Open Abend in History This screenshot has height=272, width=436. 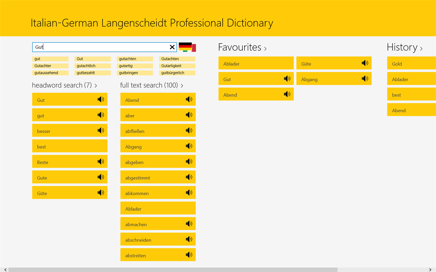click(x=411, y=110)
